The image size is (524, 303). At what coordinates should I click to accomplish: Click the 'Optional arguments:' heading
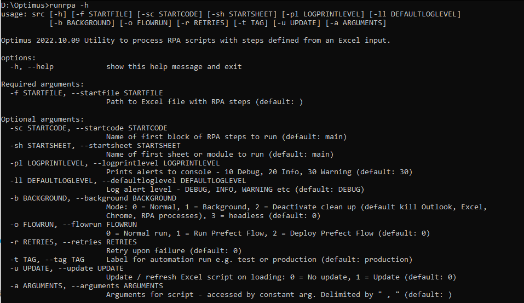pyautogui.click(x=42, y=119)
